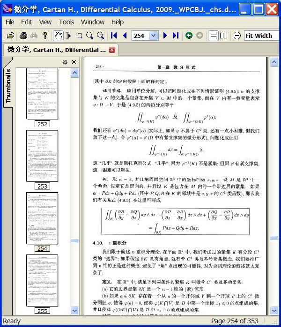Image resolution: width=281 pixels, height=327 pixels.
Task: Open the View menu
Action: point(45,22)
